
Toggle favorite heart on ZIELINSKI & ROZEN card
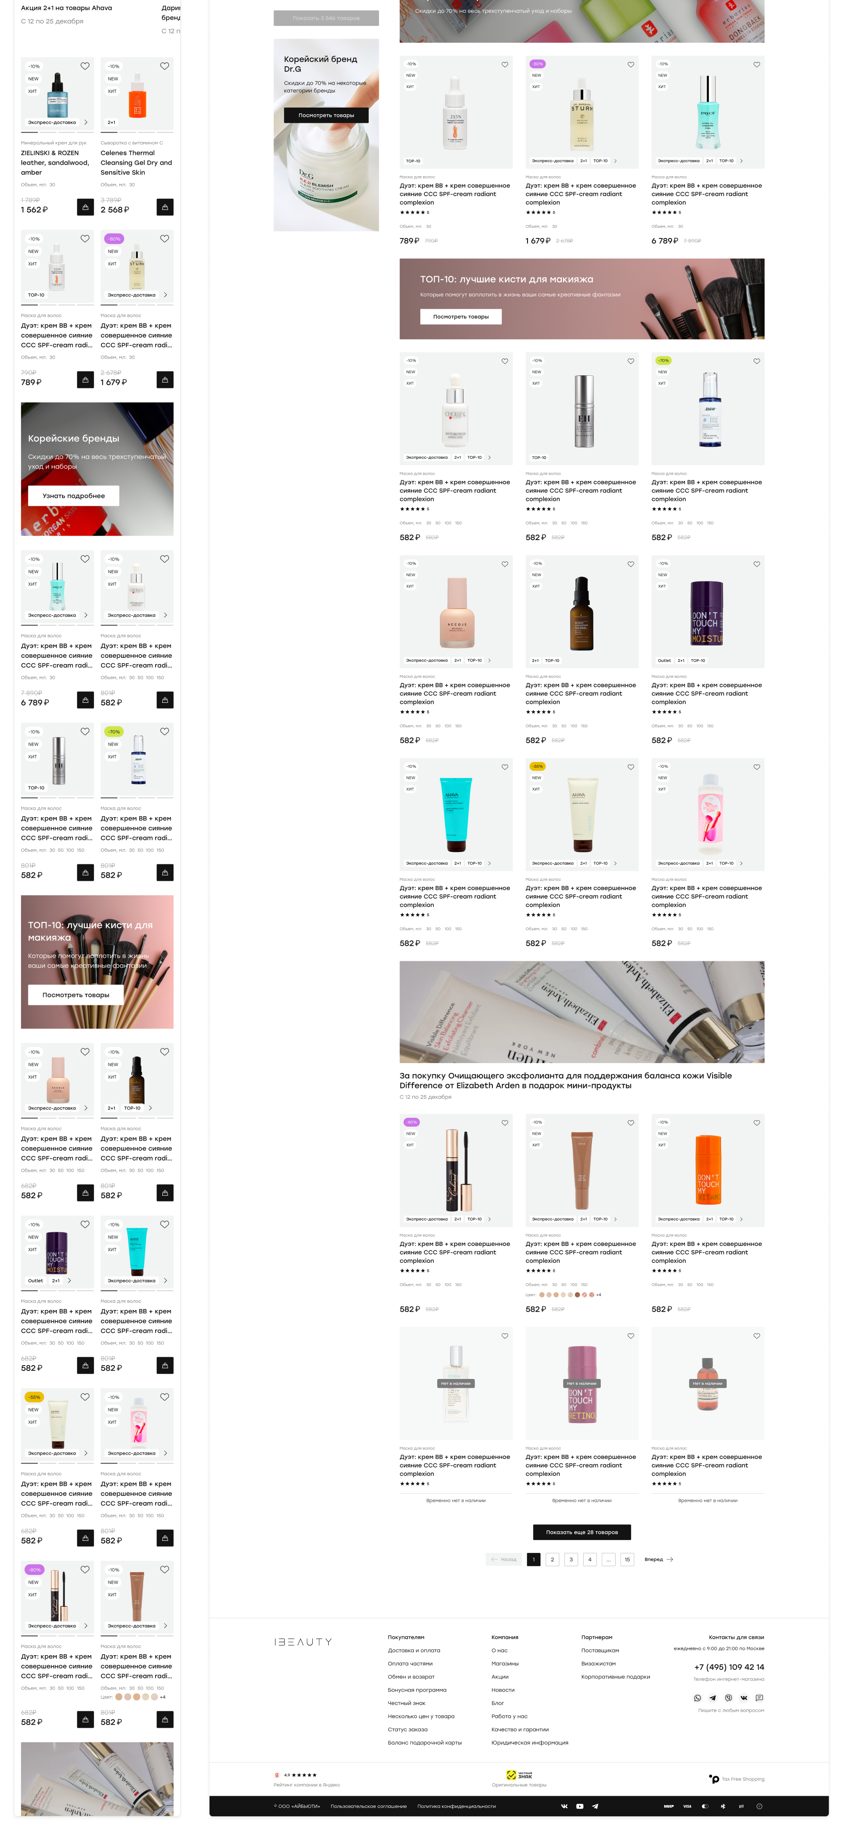pyautogui.click(x=85, y=66)
